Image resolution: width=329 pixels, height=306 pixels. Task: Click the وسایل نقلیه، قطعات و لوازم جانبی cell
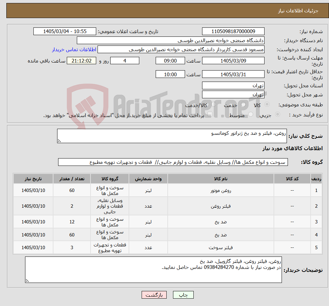point(110,206)
